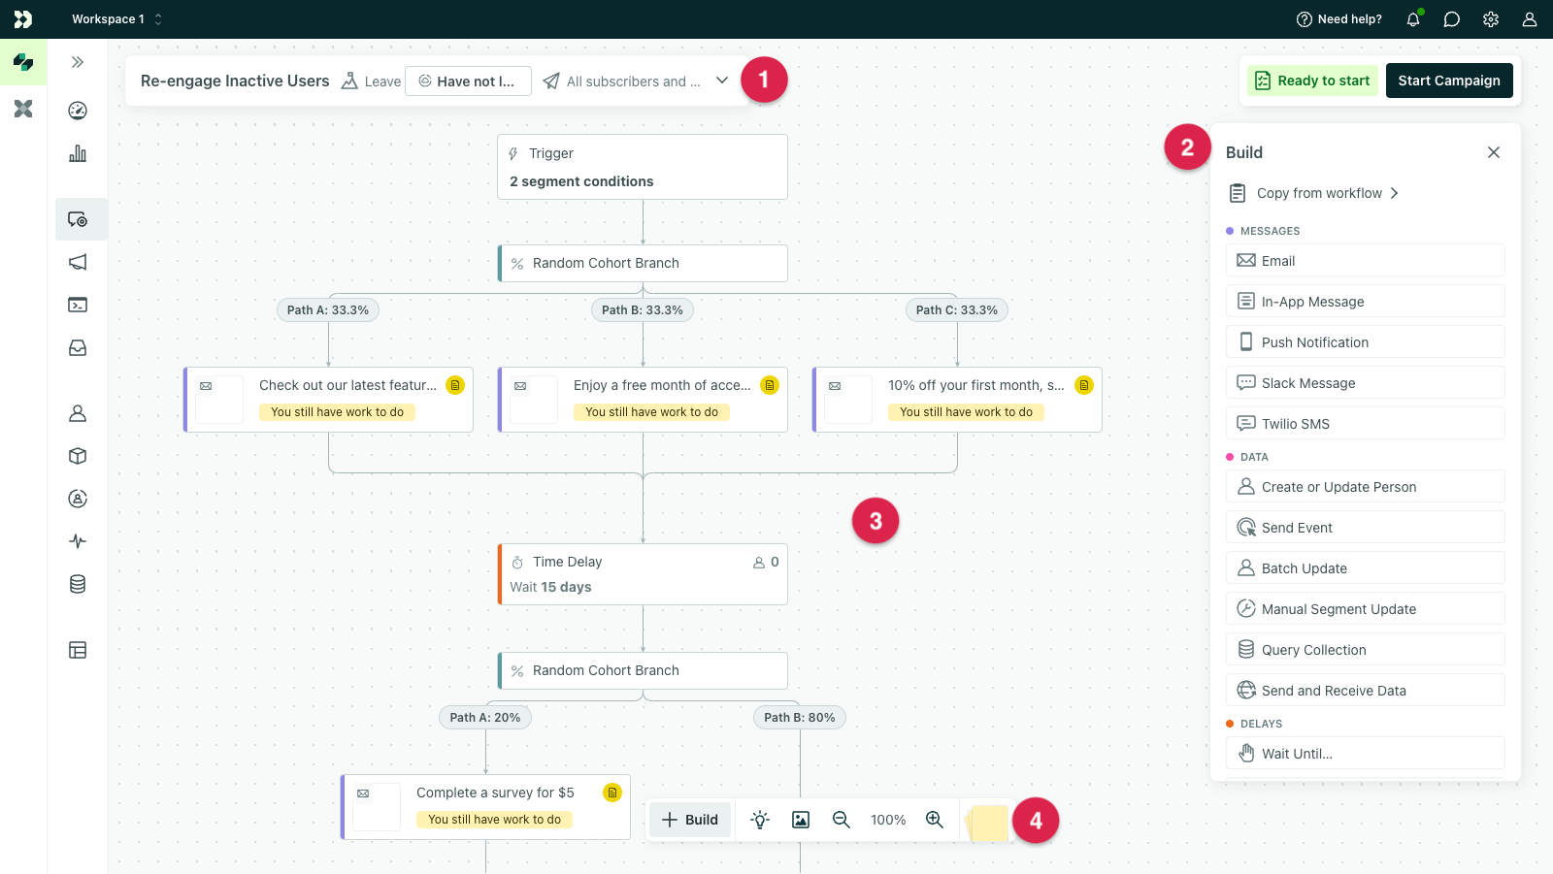Click the Path B: 33.3% label
Screen dimensions: 1553x874
643,310
